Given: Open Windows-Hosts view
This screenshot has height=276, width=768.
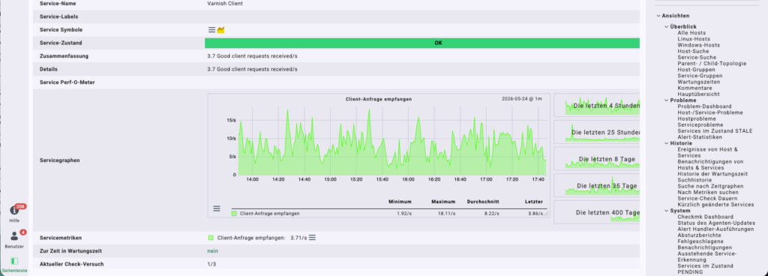Looking at the screenshot, I should click(x=698, y=45).
